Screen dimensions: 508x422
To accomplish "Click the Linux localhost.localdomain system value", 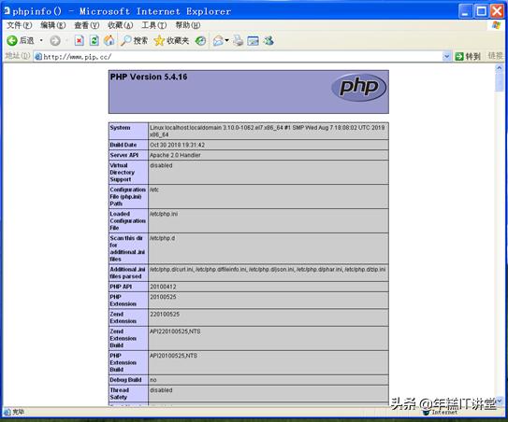I will tap(267, 131).
